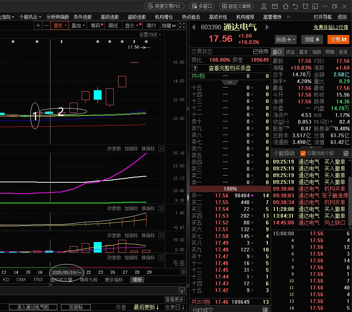This screenshot has height=312, width=352.
Task: Open 自定义面板 custom panel
Action: pos(236,6)
